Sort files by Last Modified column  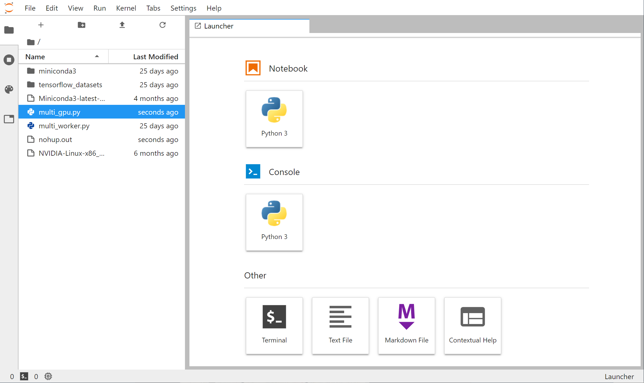click(147, 57)
